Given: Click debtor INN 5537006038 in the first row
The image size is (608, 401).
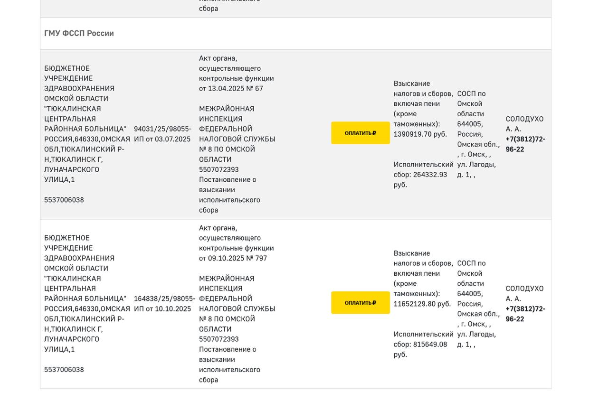Looking at the screenshot, I should [x=64, y=200].
